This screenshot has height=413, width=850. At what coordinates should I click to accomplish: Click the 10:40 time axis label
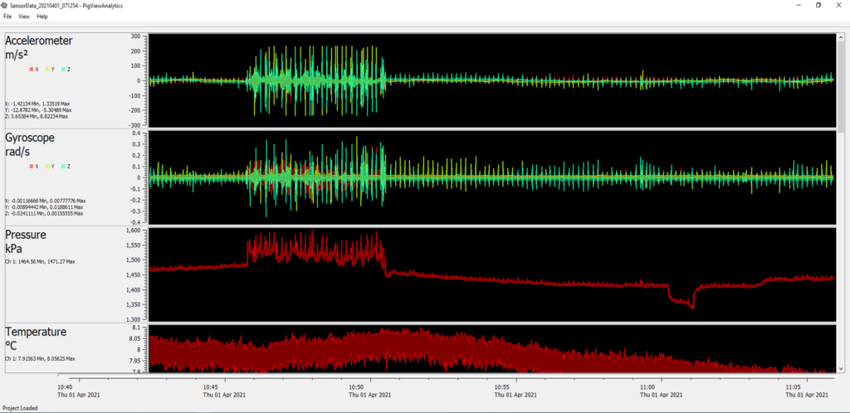pyautogui.click(x=79, y=391)
